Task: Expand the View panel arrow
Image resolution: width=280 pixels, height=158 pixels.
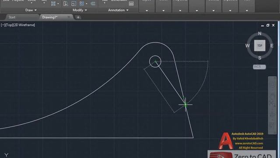Action: [247, 11]
